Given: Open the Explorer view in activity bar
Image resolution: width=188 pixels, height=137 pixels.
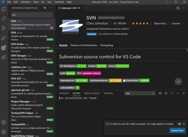Looking at the screenshot, I should [x=4, y=9].
